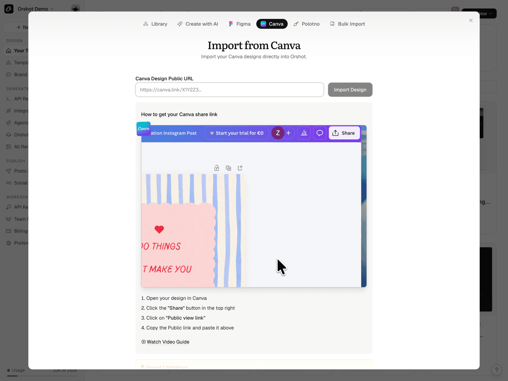
Task: Switch to the Polotno tab
Action: [306, 24]
